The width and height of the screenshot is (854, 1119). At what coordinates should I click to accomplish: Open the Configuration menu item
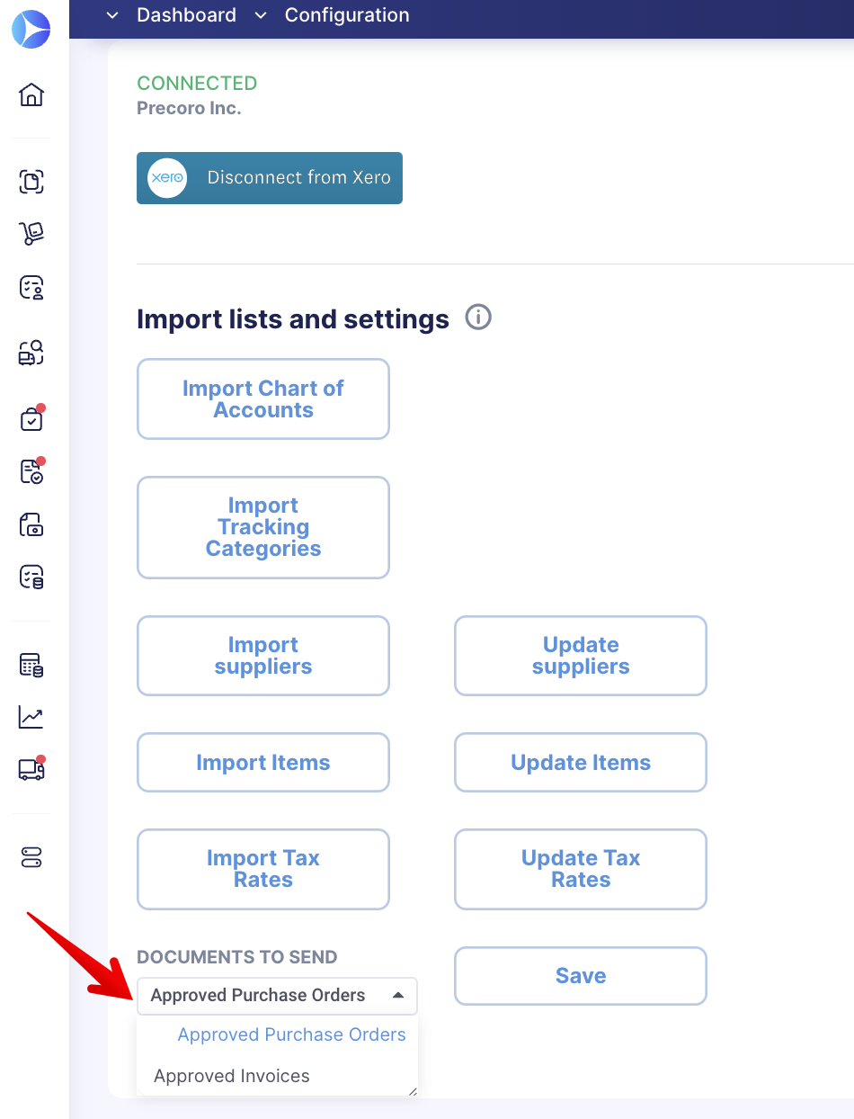pyautogui.click(x=347, y=15)
